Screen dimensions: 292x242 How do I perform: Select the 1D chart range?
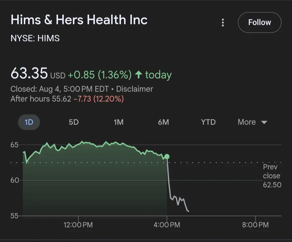tap(29, 122)
